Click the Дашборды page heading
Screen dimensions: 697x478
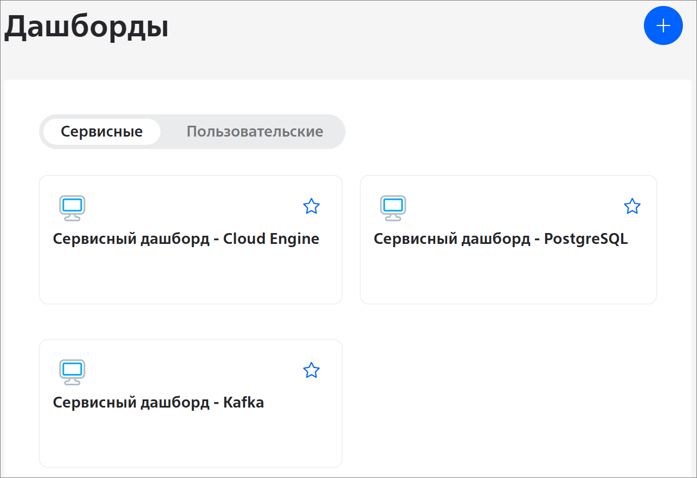(87, 27)
